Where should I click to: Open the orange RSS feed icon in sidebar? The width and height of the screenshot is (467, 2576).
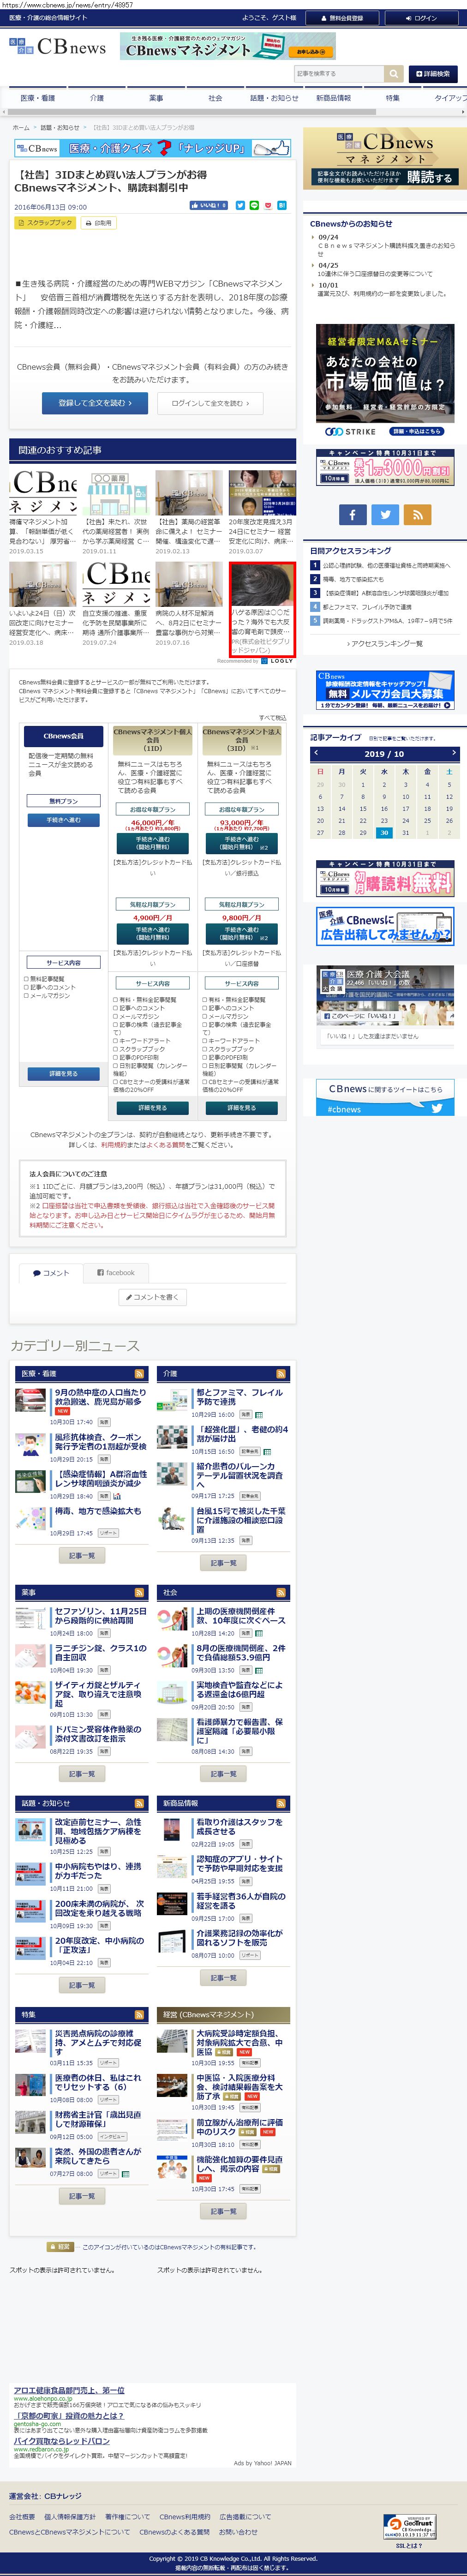tap(418, 514)
